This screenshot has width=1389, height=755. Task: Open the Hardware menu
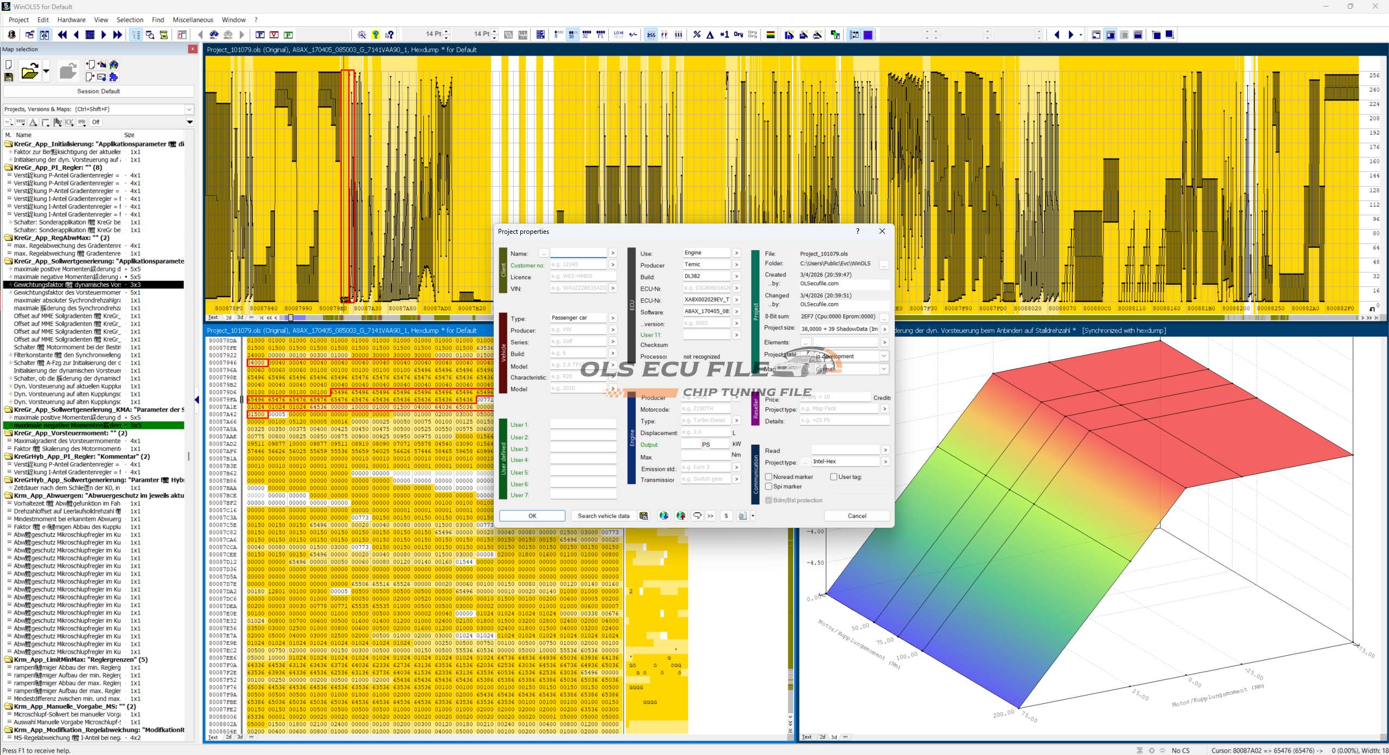pyautogui.click(x=71, y=20)
